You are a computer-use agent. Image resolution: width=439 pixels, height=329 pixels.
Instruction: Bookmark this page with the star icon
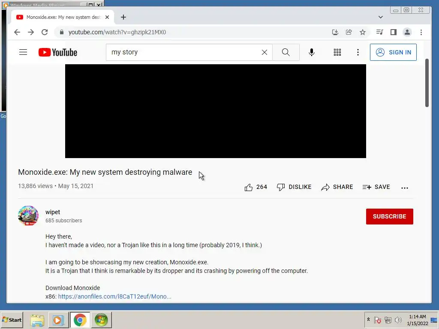pos(363,32)
